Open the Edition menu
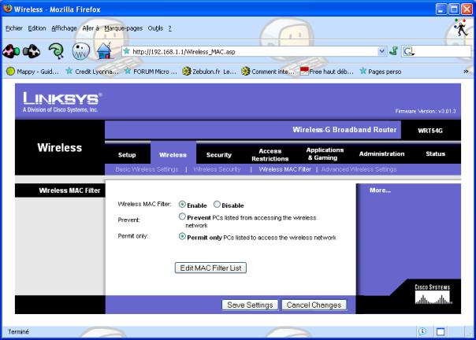 pos(37,28)
